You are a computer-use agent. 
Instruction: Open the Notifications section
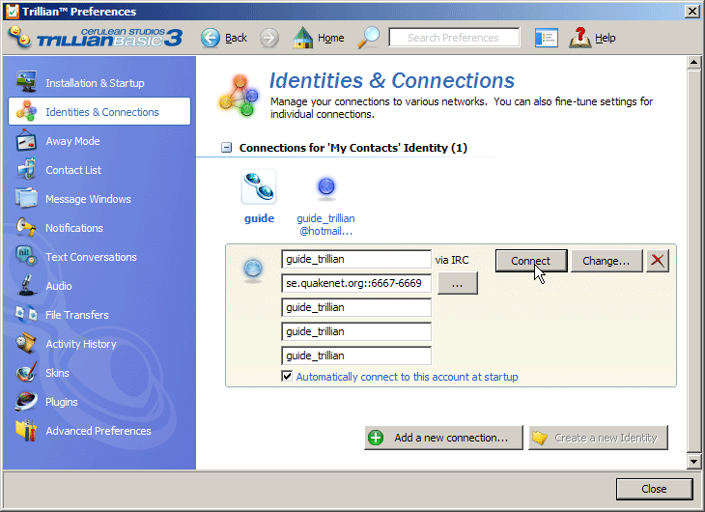(74, 228)
